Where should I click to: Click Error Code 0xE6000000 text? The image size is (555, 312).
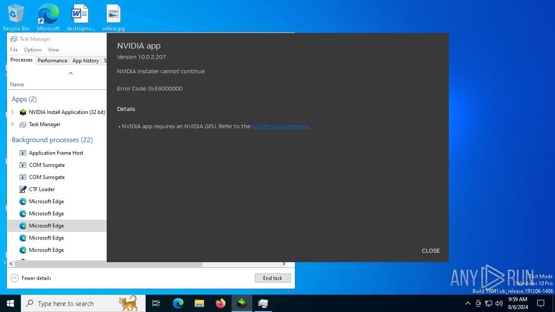pyautogui.click(x=150, y=89)
